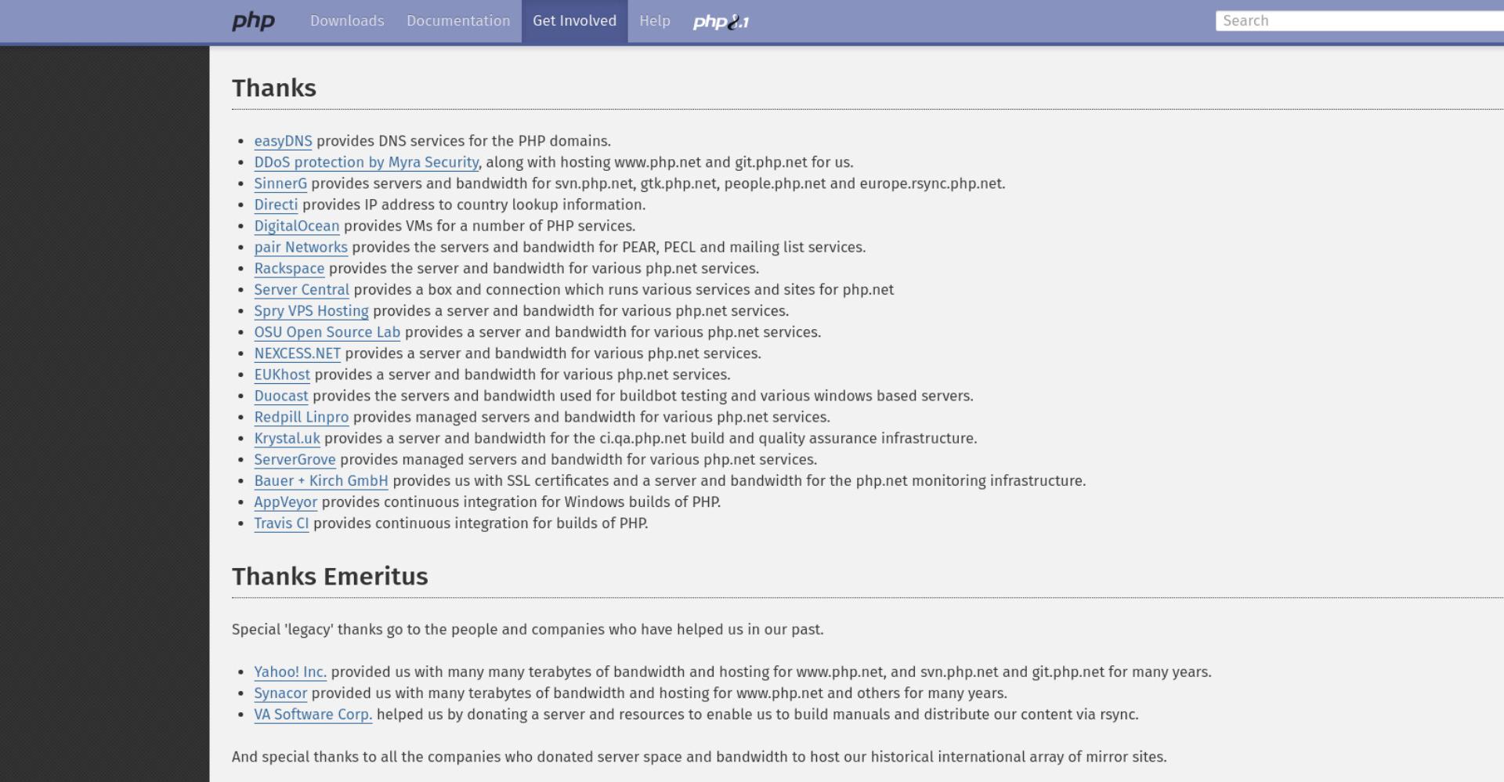The image size is (1504, 782).
Task: Select the Get Involved tab
Action: click(574, 21)
